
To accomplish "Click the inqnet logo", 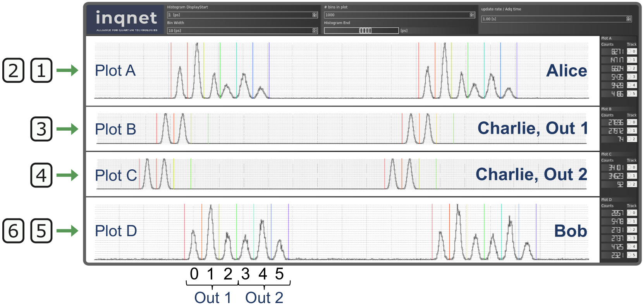I will coord(126,20).
